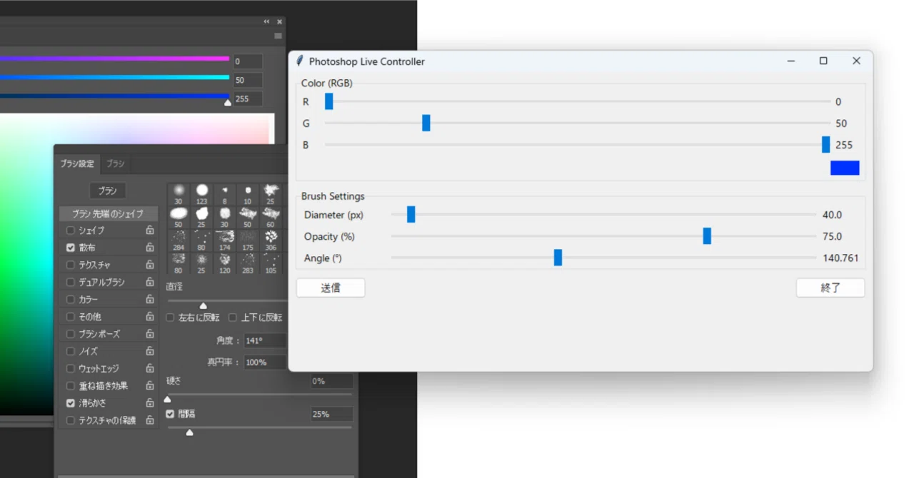Choose the brush tip labeled 105
Screen dimensions: 914x478
270,263
